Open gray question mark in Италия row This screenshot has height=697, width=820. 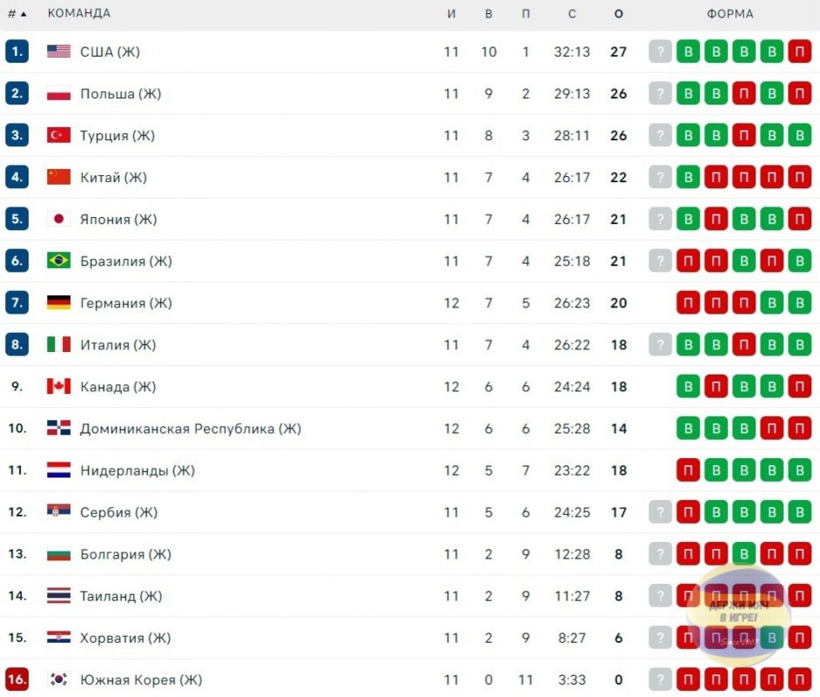point(660,344)
